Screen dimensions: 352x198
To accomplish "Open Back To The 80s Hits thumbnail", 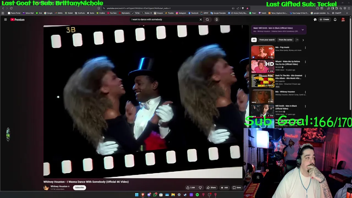I will pos(263,81).
